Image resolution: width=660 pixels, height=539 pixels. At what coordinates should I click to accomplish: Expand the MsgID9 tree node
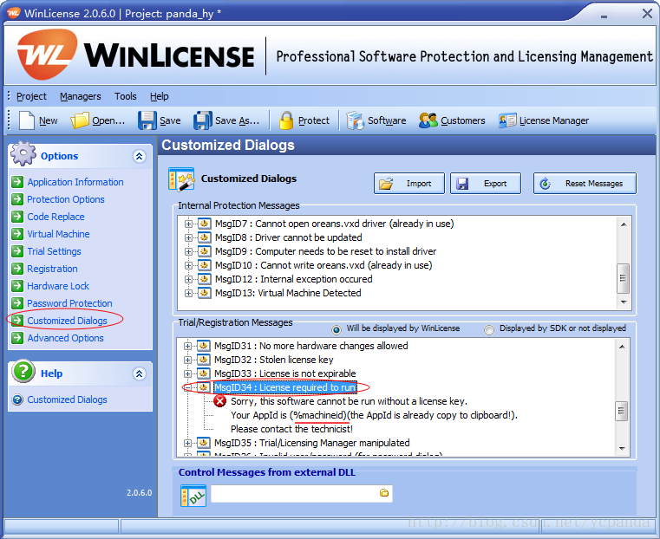tap(188, 251)
